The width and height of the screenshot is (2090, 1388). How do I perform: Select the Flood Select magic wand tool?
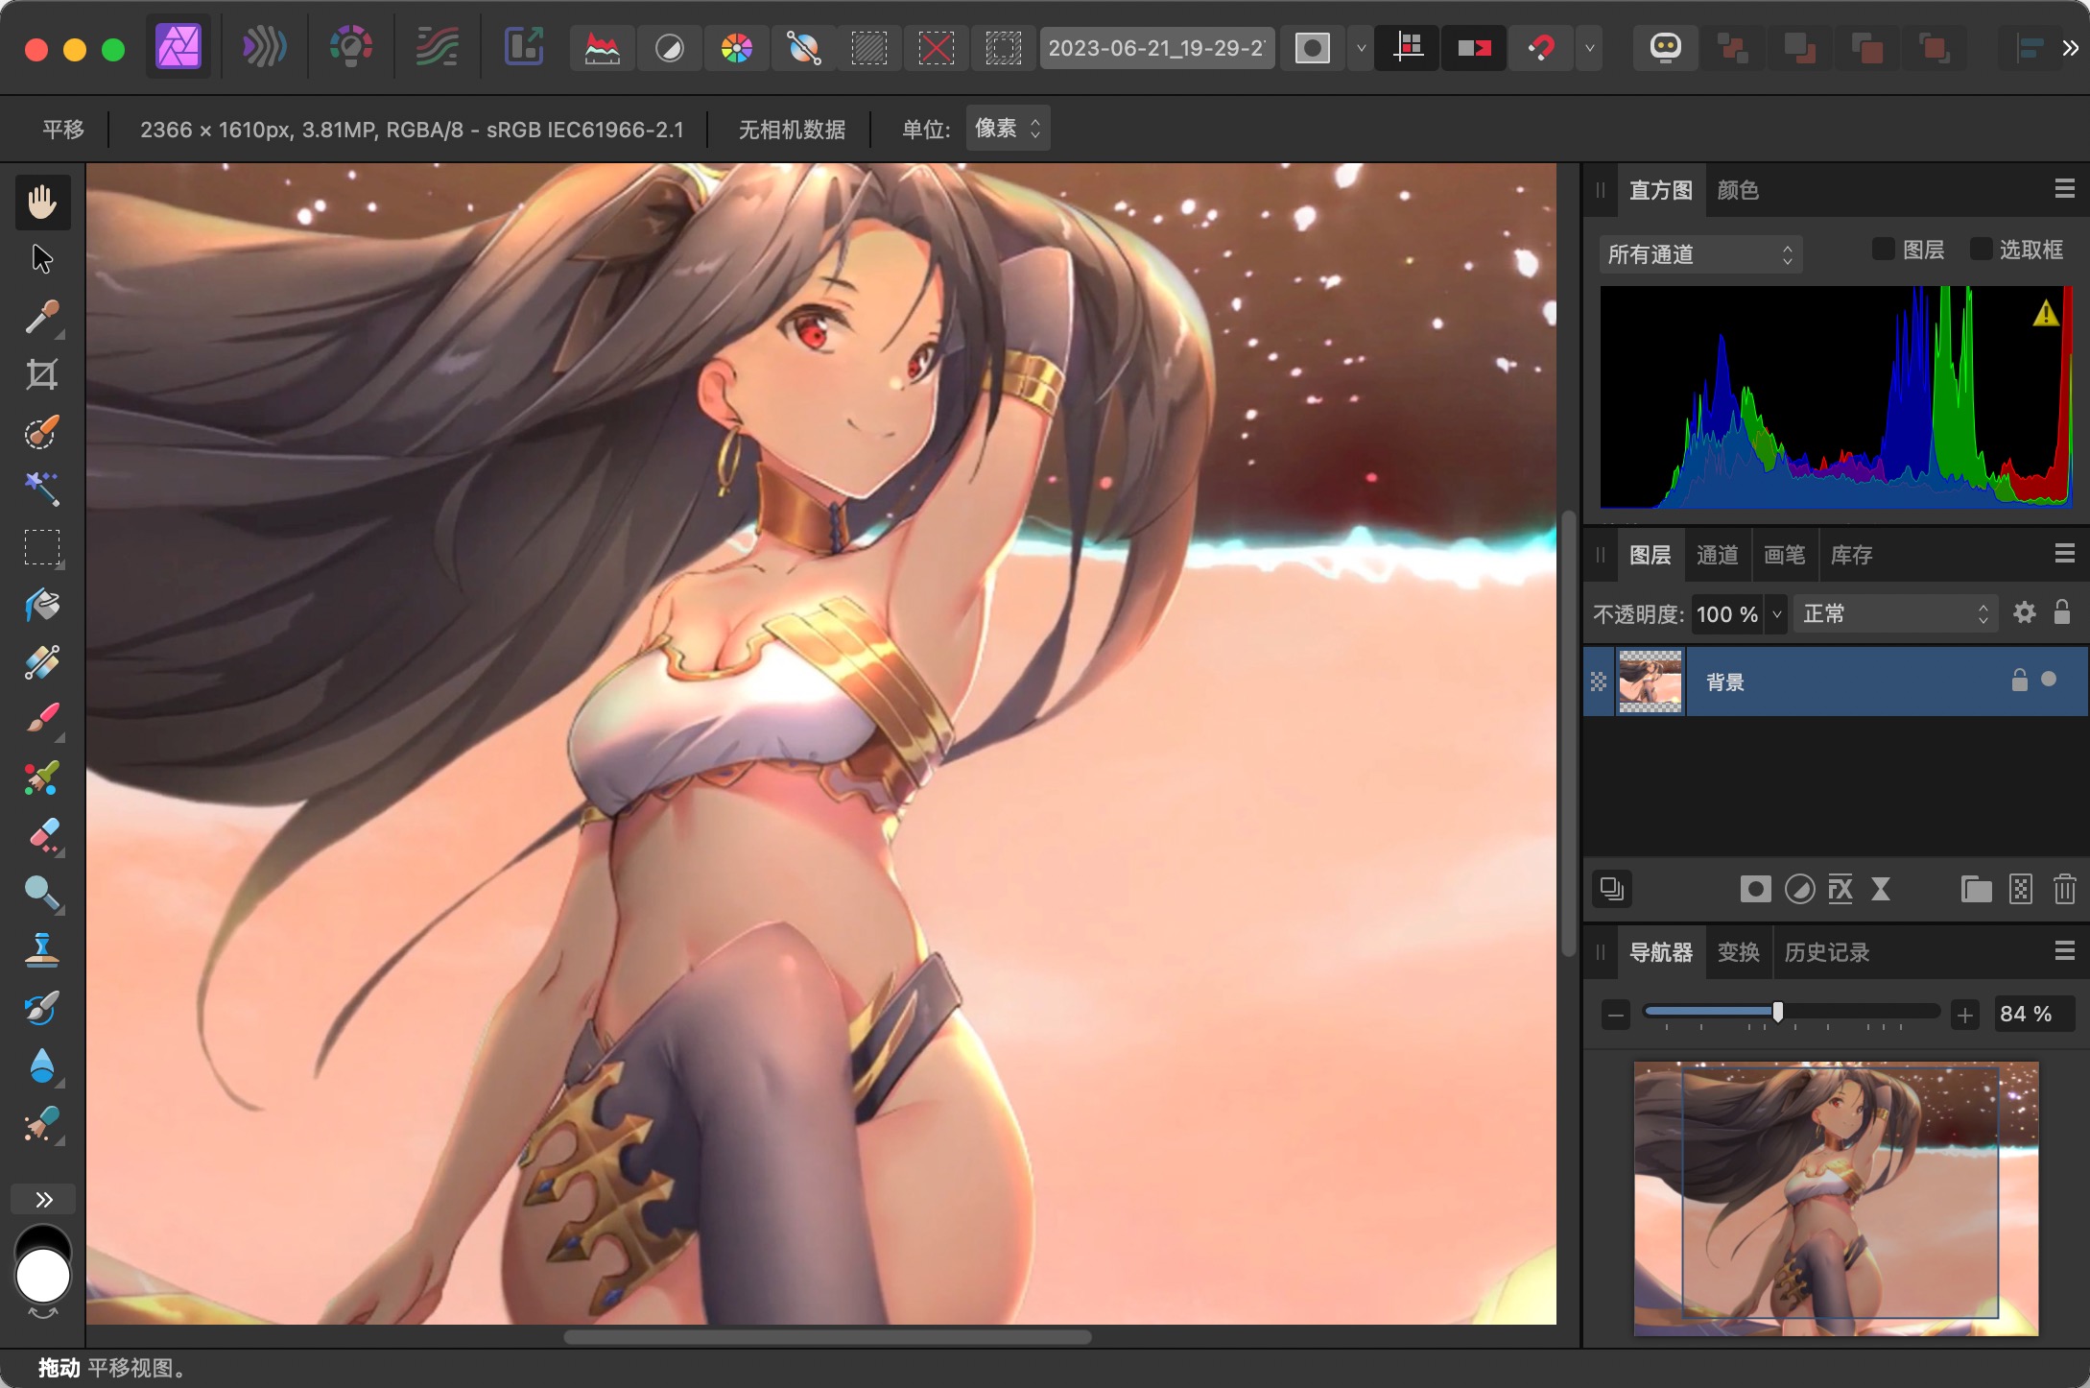(x=42, y=490)
